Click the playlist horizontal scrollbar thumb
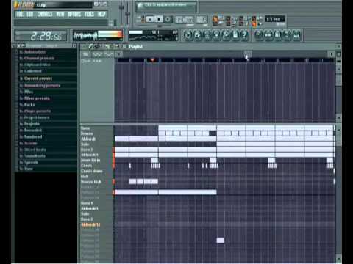Viewport: 353px width, 264px height. 248,54
